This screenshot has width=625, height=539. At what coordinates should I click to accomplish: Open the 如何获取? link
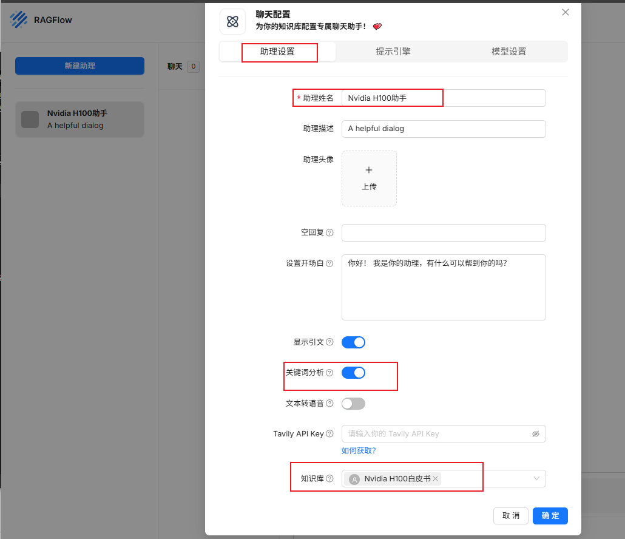click(359, 450)
